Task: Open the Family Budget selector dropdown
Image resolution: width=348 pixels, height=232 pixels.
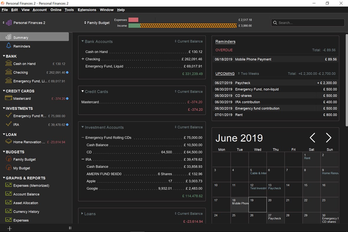Action: (x=97, y=23)
